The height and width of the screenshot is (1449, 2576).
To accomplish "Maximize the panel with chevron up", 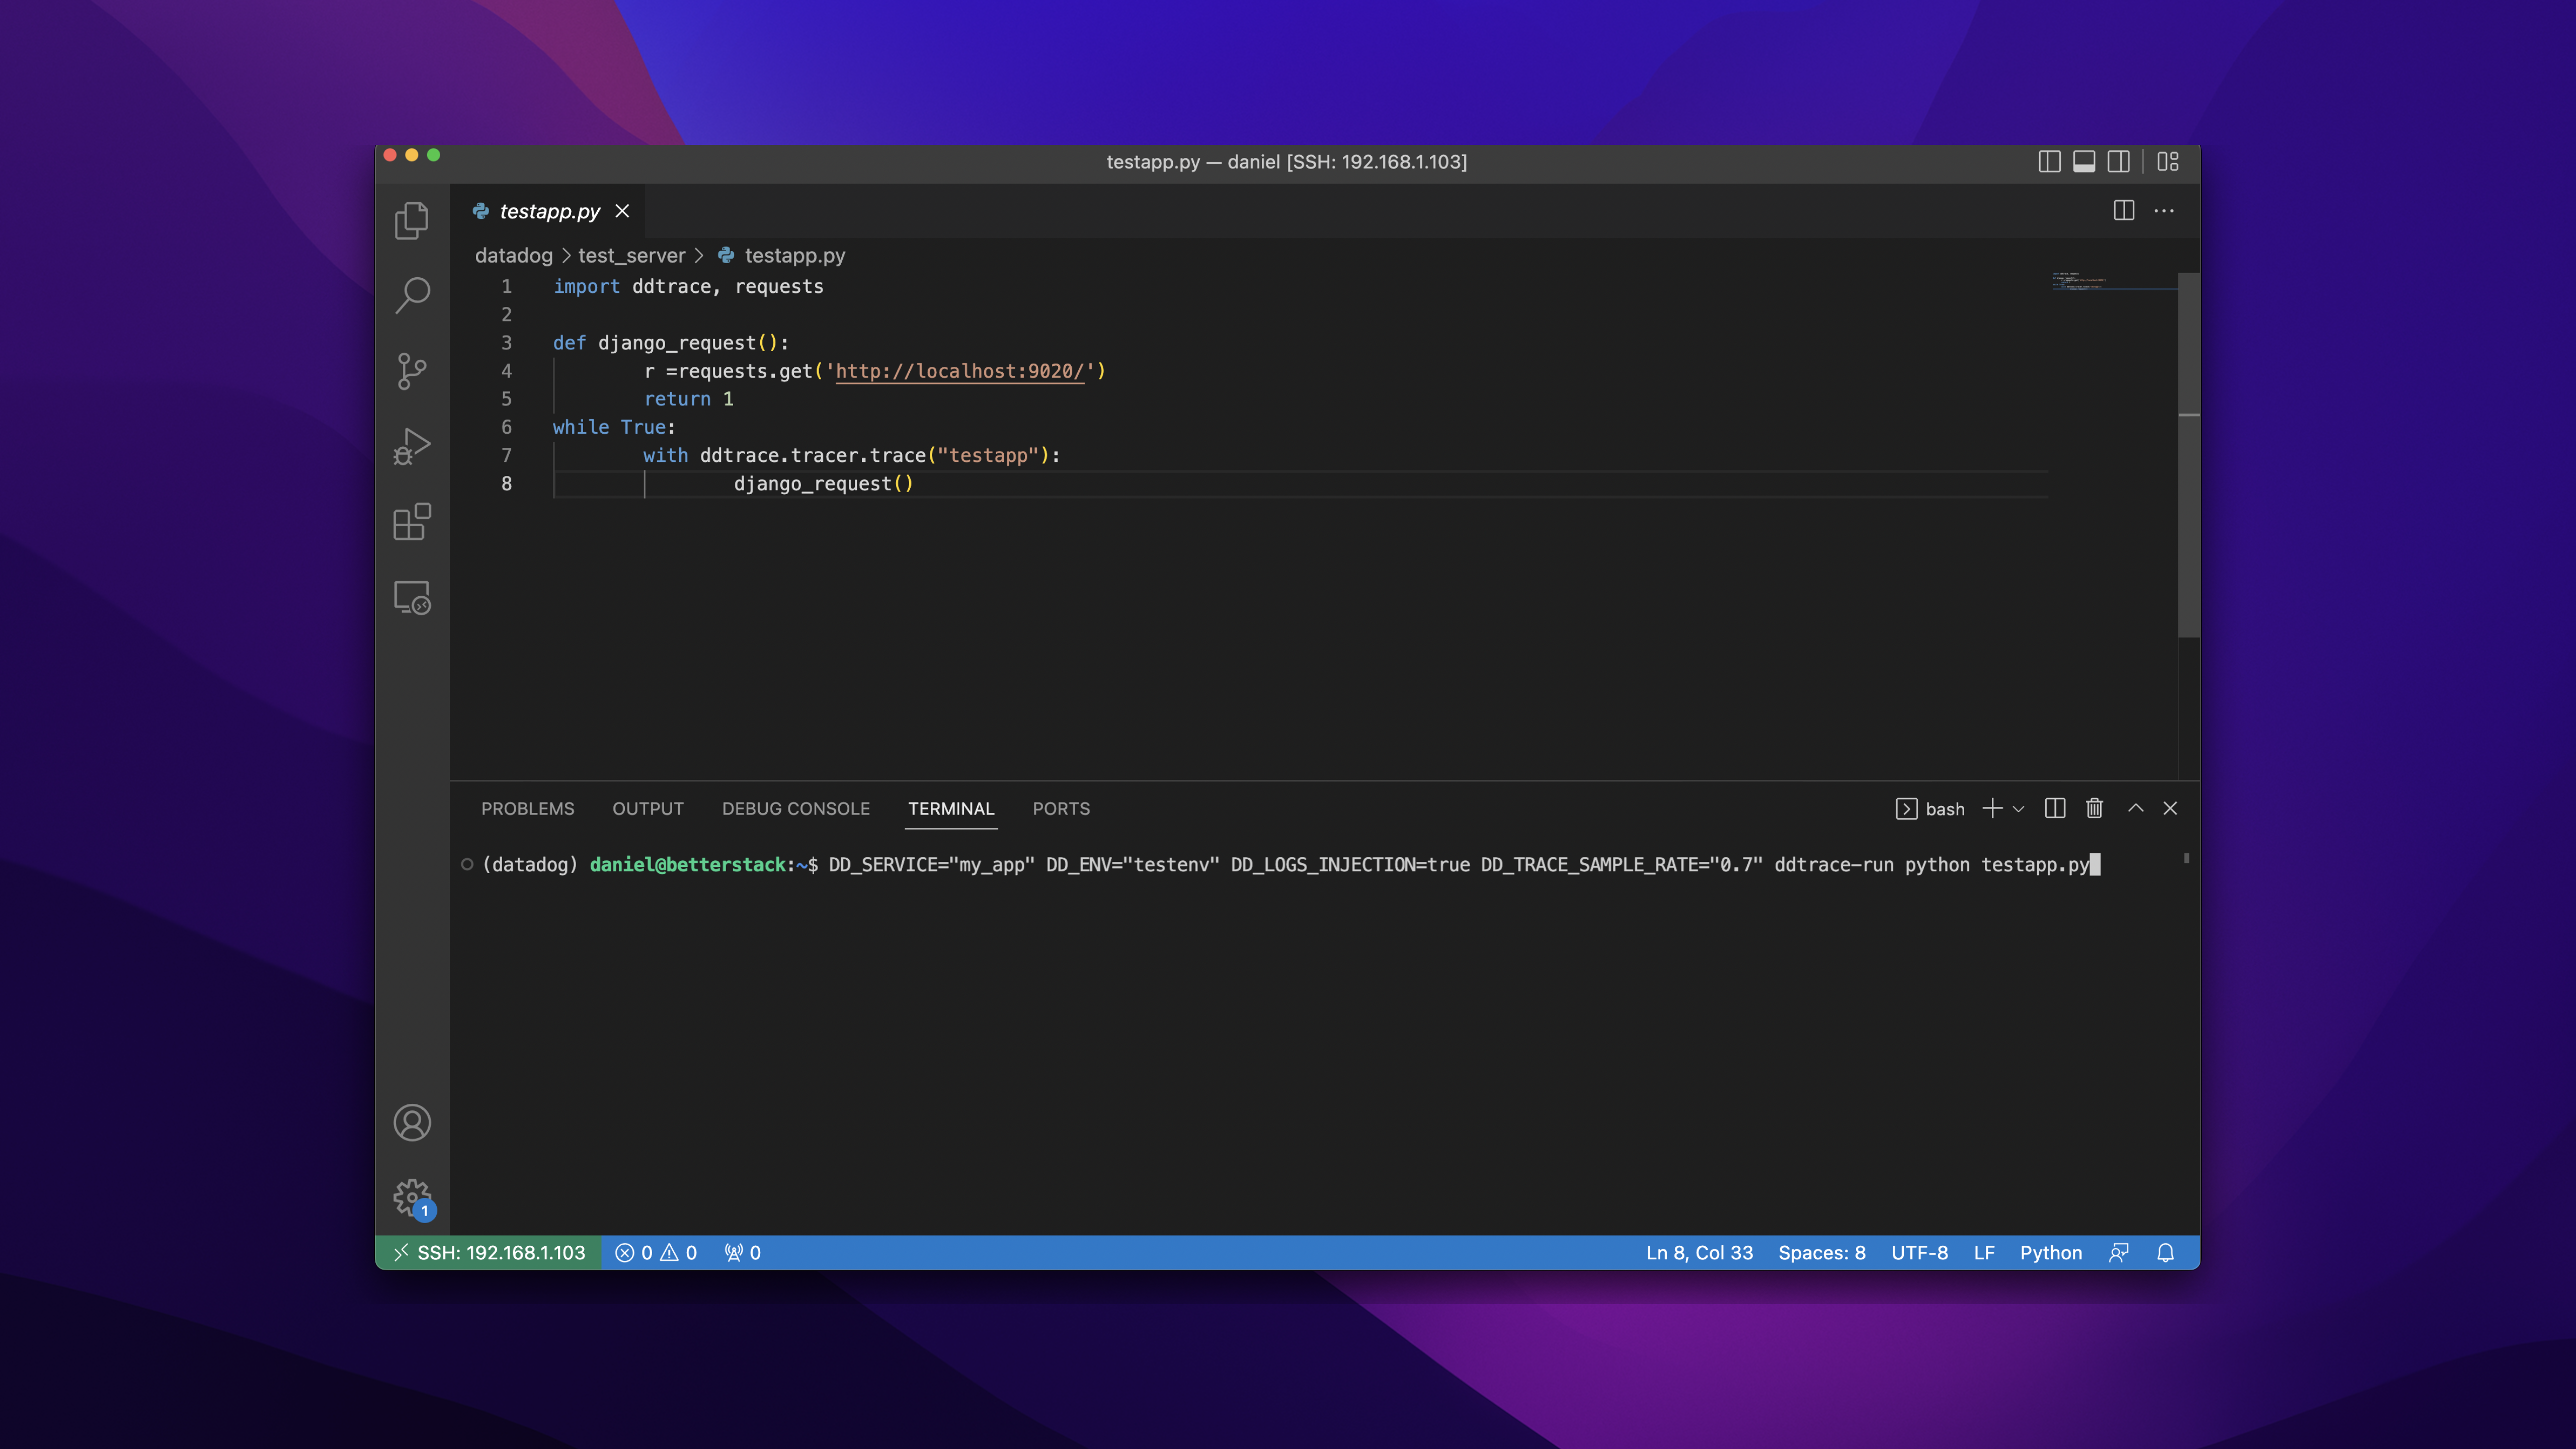I will (2135, 808).
